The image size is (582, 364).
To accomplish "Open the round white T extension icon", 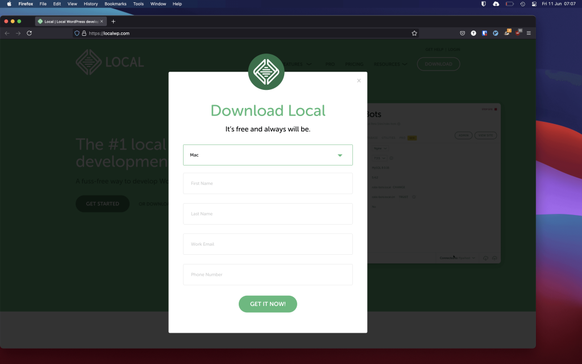I will click(473, 33).
